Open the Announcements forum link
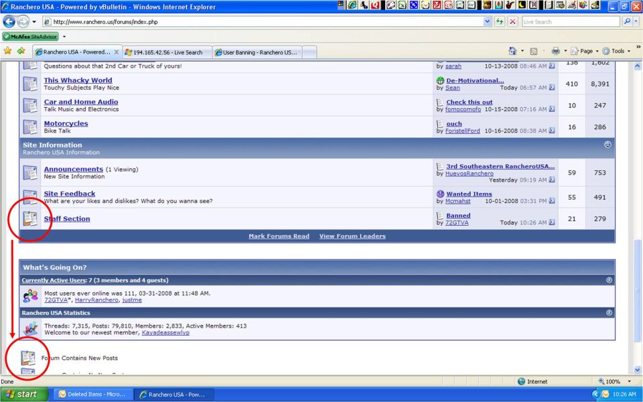 74,169
